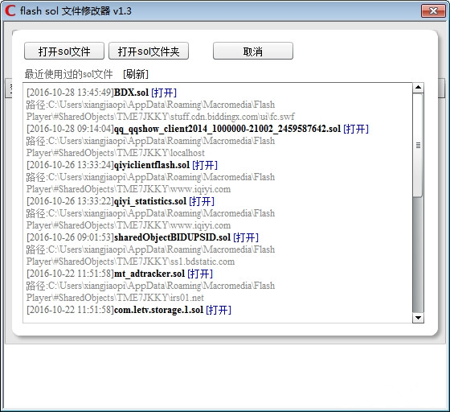Click the scrollbar down arrow
This screenshot has width=450, height=412.
pyautogui.click(x=418, y=318)
